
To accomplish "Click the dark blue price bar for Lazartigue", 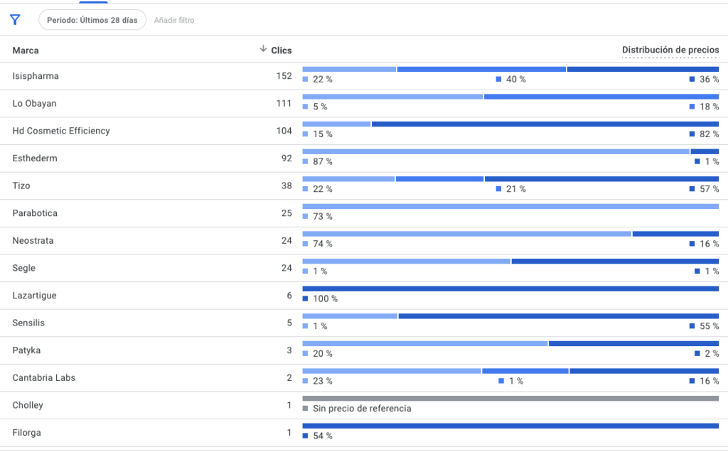I will pos(510,289).
